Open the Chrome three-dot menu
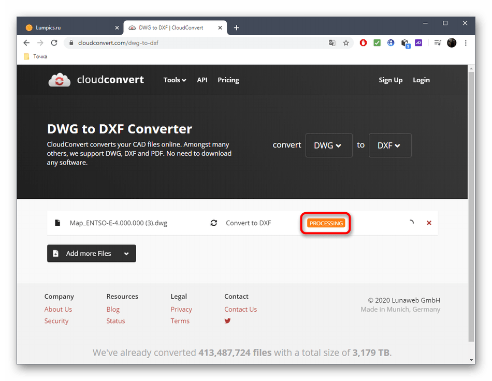Viewport: 492px width, 381px height. (x=466, y=43)
